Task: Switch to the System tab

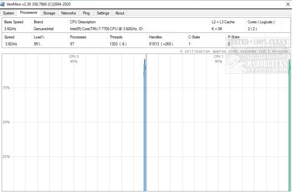Action: [8, 13]
